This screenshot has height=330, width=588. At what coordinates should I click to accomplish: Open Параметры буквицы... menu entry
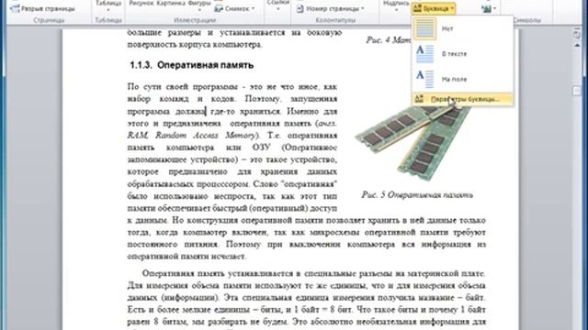point(462,99)
